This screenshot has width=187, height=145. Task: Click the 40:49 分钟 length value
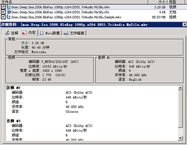point(41,48)
